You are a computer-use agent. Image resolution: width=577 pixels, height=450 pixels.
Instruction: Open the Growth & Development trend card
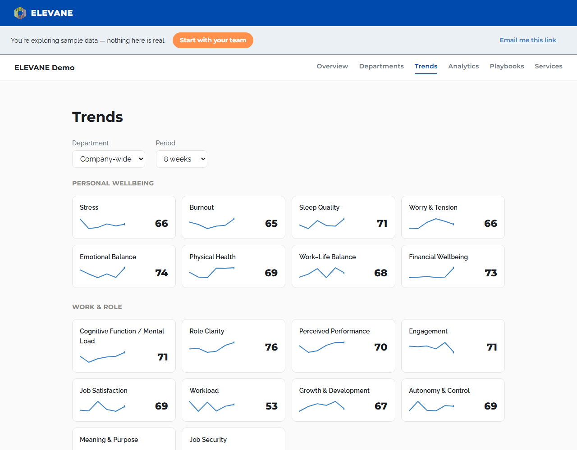343,400
